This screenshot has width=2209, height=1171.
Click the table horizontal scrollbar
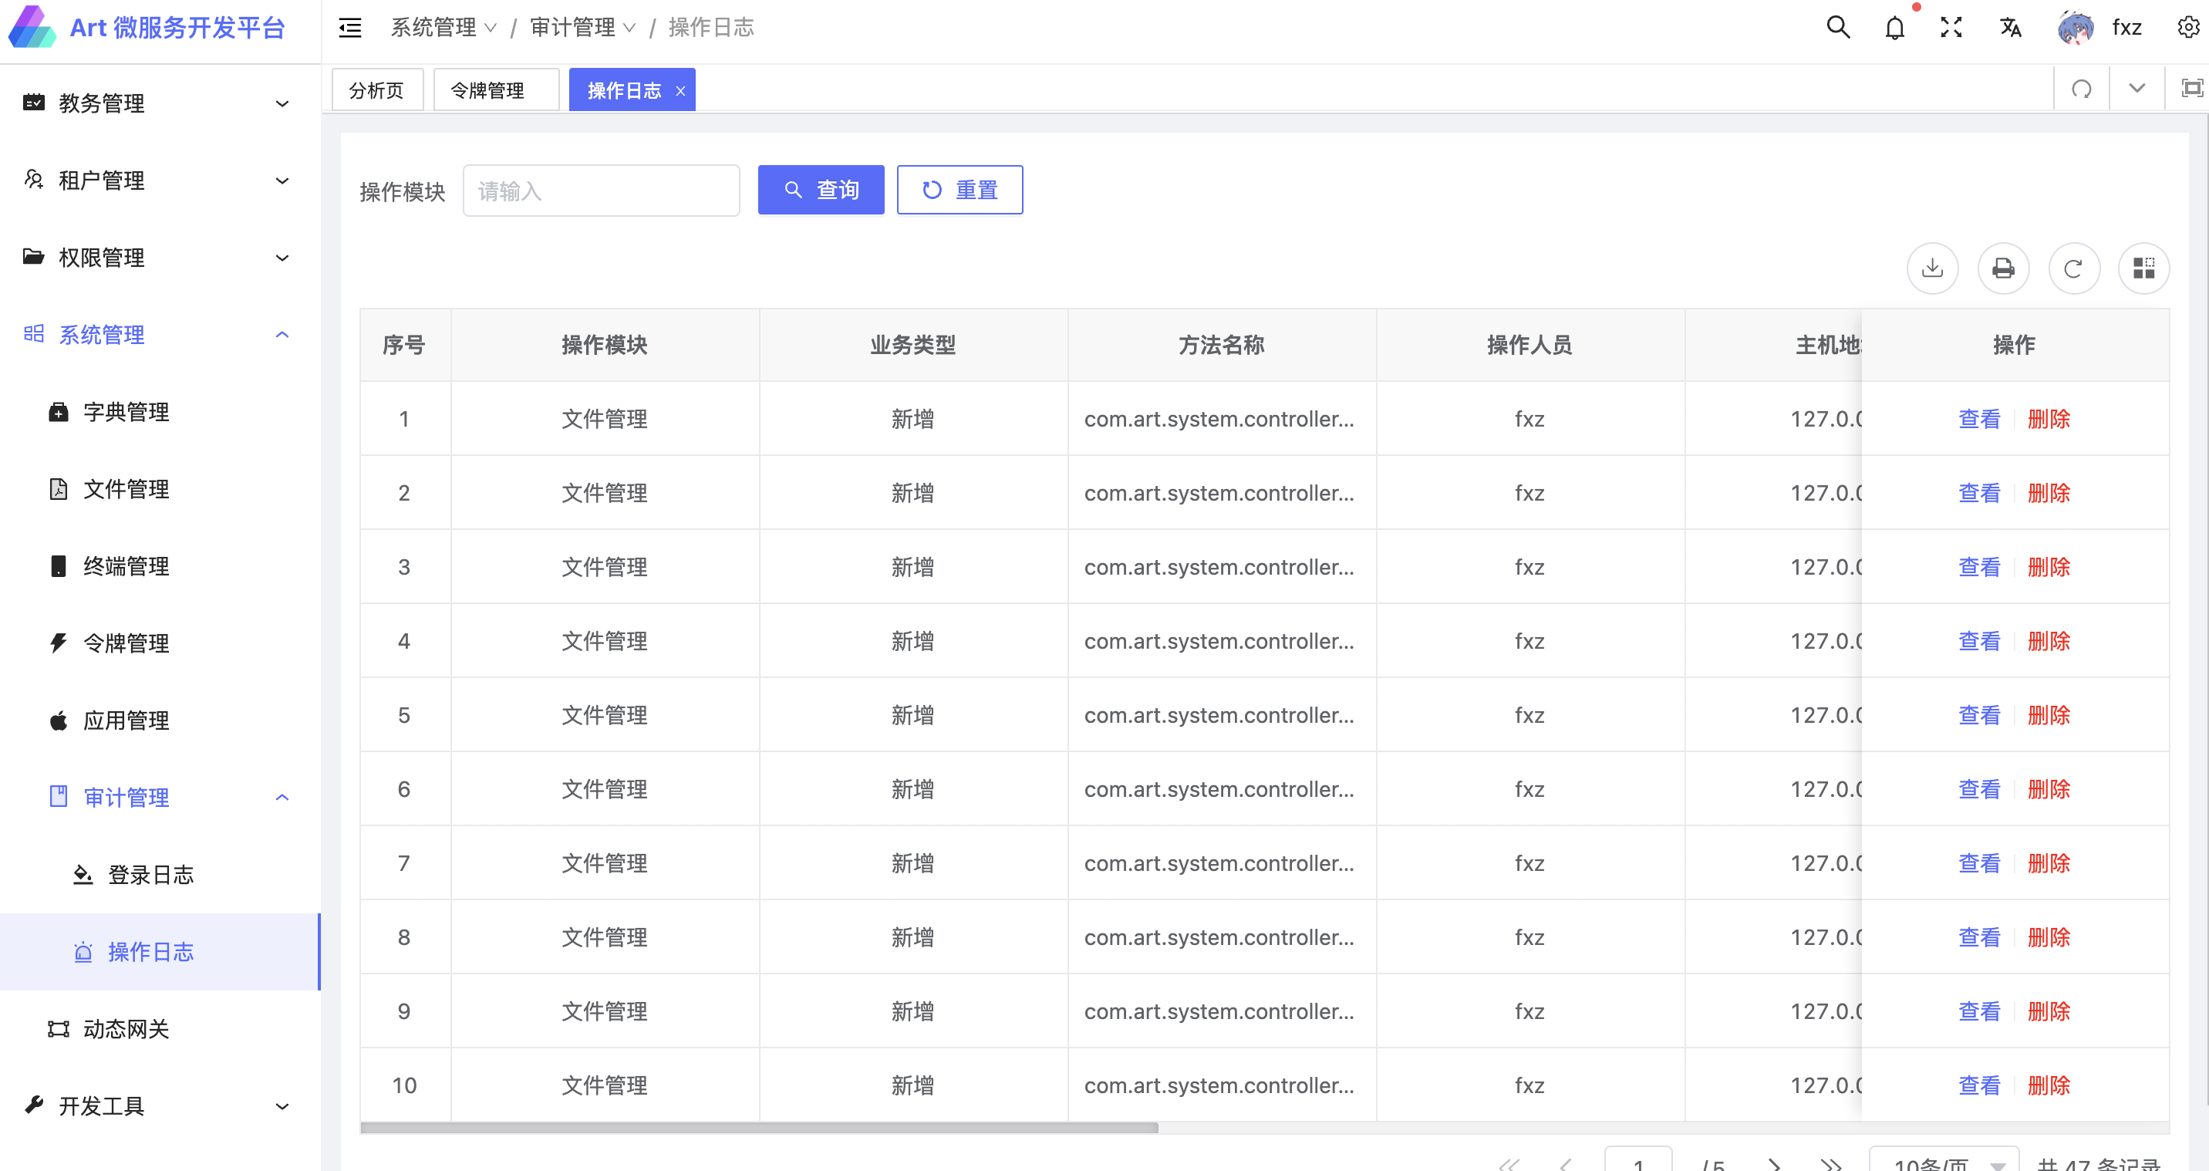759,1128
